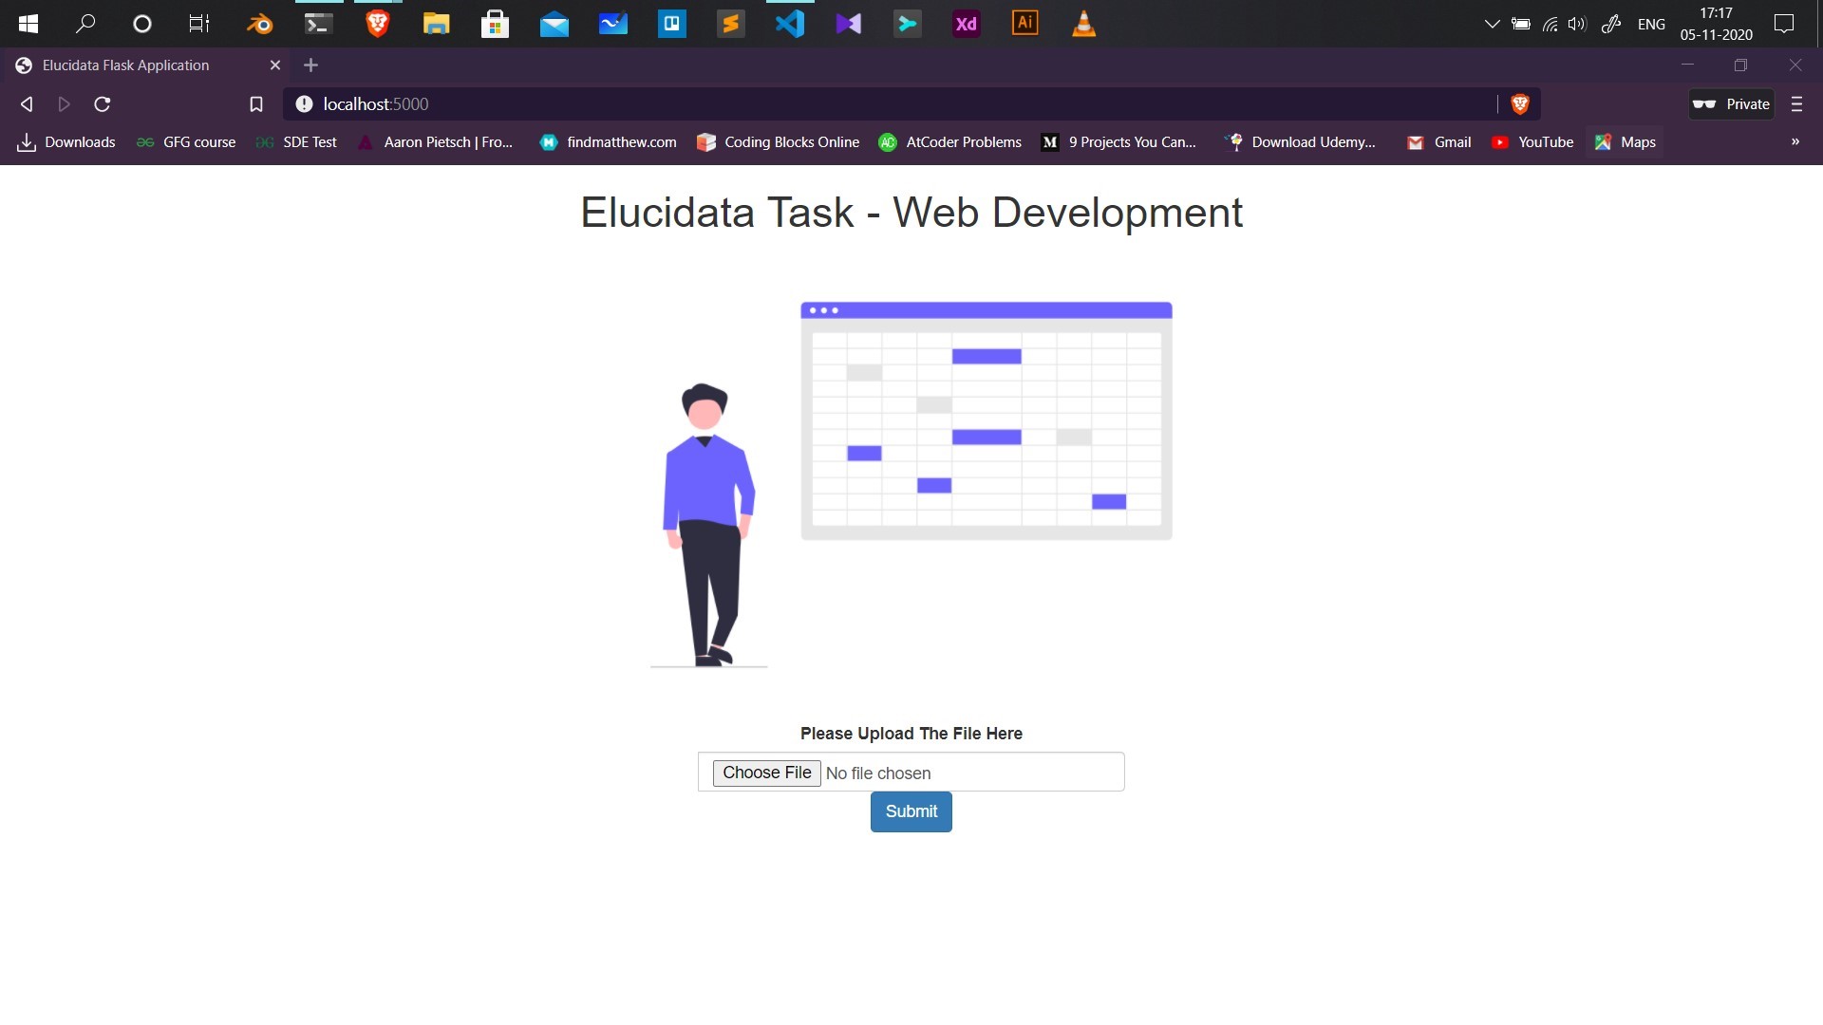This screenshot has height=1025, width=1823.
Task: Open Blender from the taskbar
Action: coord(258,24)
